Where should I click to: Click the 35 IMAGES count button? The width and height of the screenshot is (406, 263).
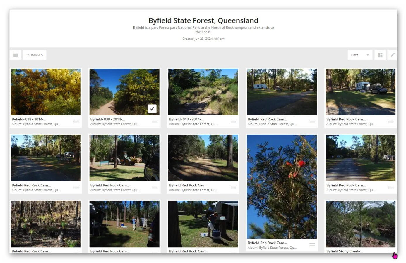coord(35,55)
